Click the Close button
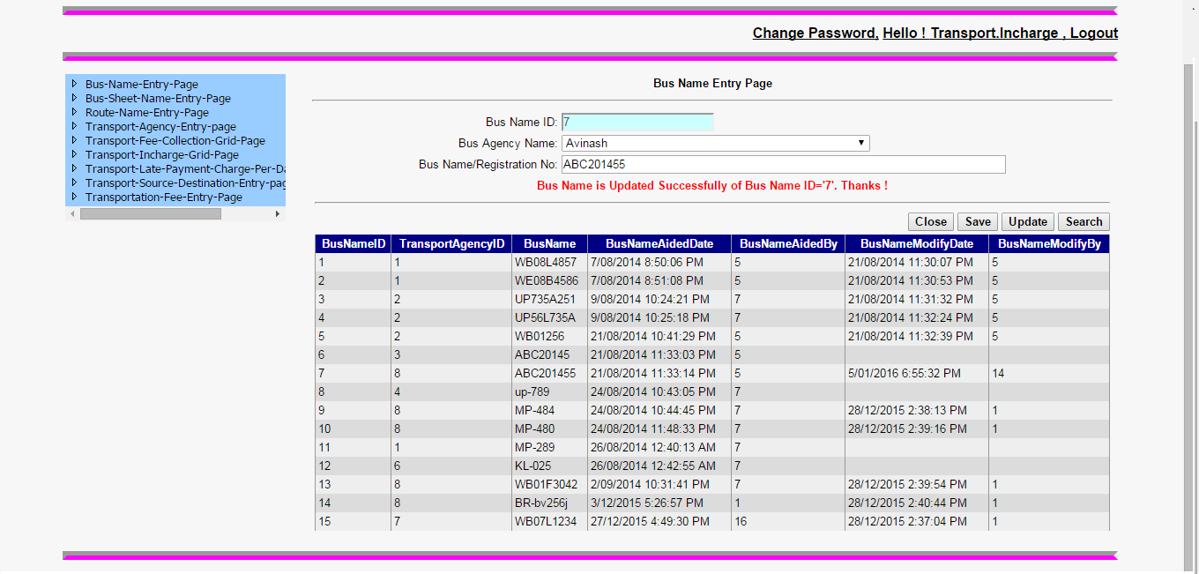The height and width of the screenshot is (574, 1199). tap(931, 222)
